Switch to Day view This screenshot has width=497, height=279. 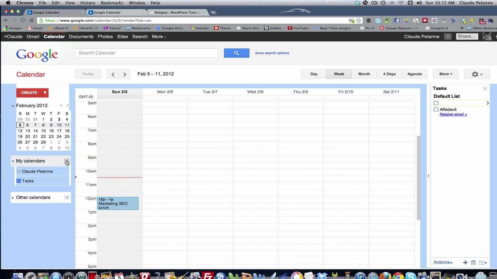[314, 74]
